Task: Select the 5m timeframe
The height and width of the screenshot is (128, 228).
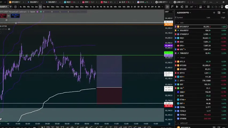Action: 44,7
